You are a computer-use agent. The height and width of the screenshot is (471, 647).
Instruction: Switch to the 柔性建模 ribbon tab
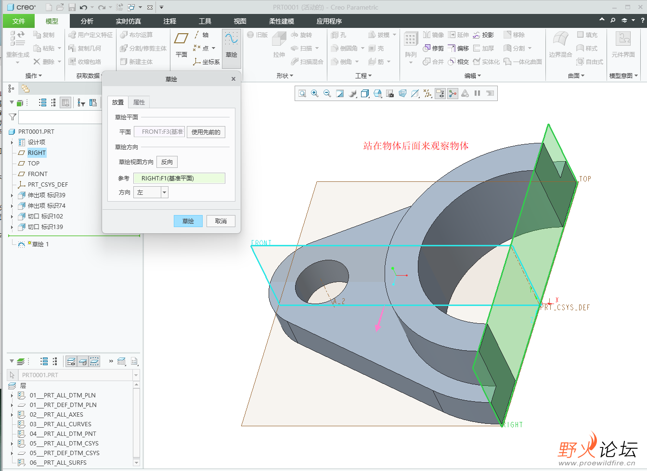pyautogui.click(x=282, y=21)
